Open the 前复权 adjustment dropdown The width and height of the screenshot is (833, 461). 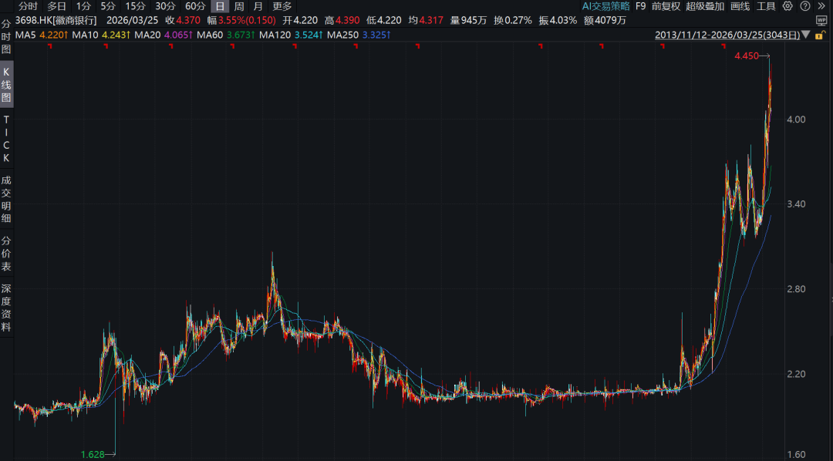click(x=666, y=6)
